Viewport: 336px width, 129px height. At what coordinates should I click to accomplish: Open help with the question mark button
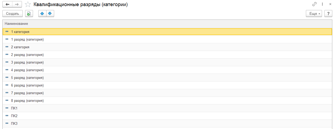(328, 14)
